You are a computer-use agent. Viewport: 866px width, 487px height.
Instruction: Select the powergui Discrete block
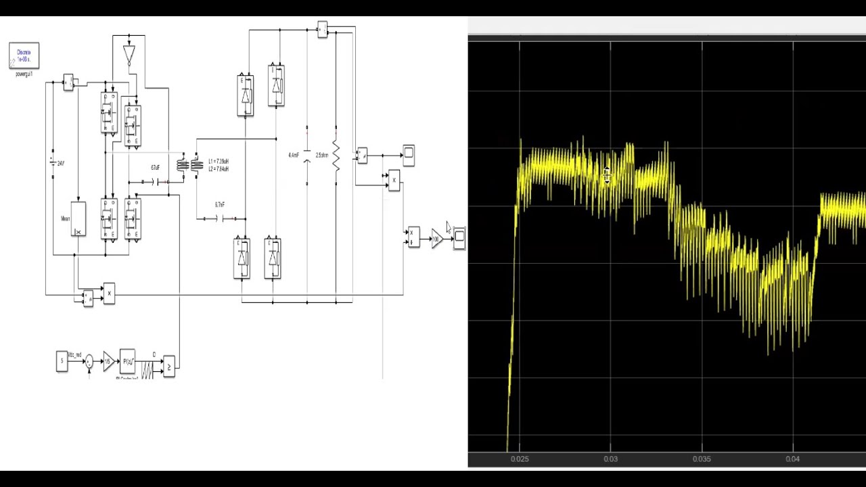(24, 55)
